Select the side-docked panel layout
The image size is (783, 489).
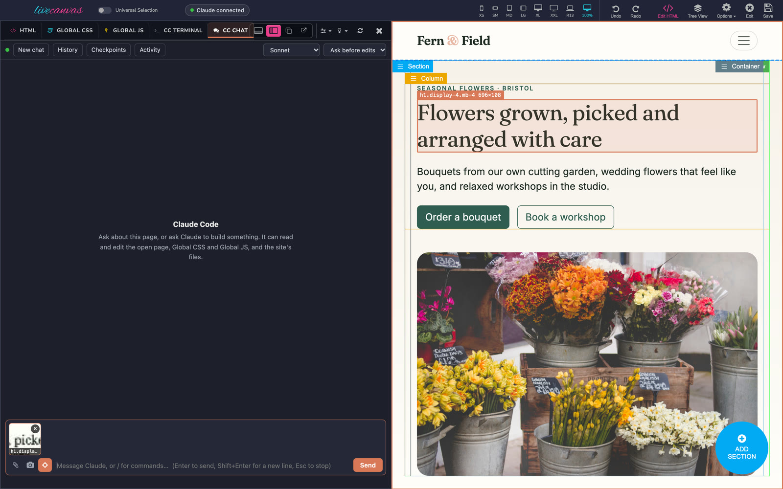pos(274,30)
